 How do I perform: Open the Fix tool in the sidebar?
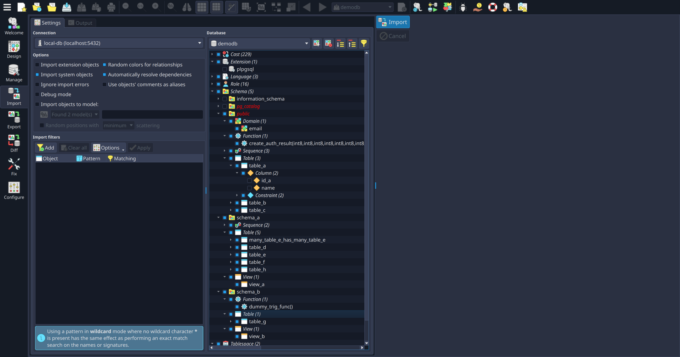coord(14,166)
